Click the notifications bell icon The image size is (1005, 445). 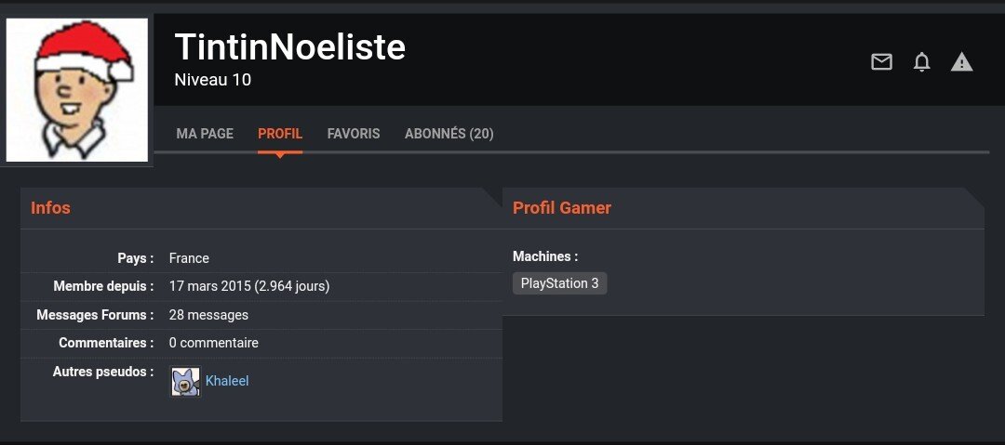coord(922,62)
